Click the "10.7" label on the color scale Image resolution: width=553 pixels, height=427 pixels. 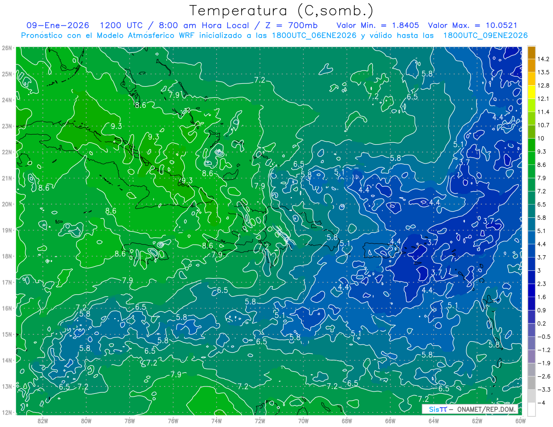click(x=543, y=125)
